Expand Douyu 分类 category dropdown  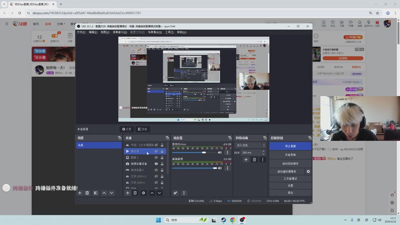(61, 23)
